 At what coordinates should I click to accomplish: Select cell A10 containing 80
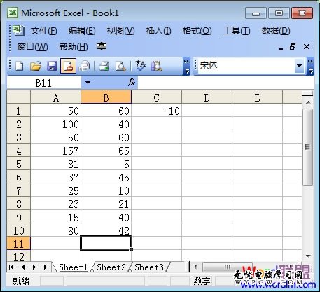click(x=56, y=230)
